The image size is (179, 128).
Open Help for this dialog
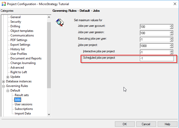click(x=167, y=124)
